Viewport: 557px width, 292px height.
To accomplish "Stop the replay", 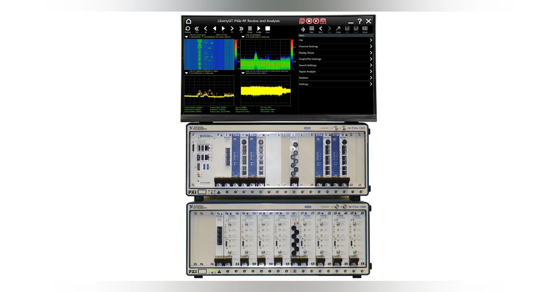I will (268, 29).
